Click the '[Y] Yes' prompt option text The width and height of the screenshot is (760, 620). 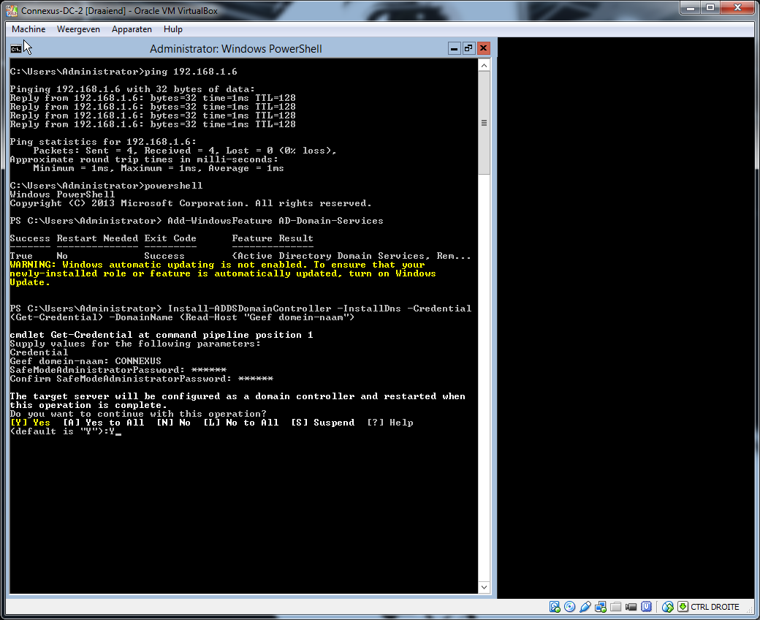point(30,422)
